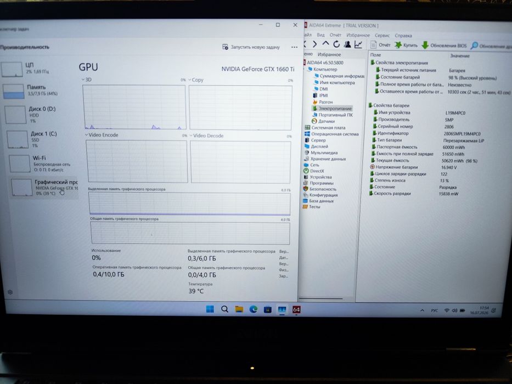Open File Explorer from taskbar

239,309
